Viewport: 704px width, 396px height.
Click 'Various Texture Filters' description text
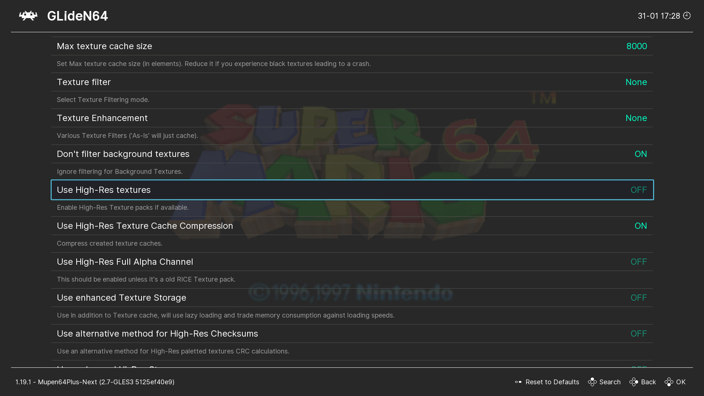click(127, 136)
